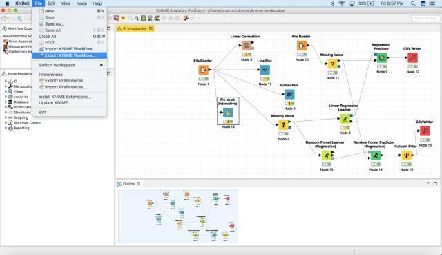The width and height of the screenshot is (442, 255).
Task: Click the workflow thumbnail in Outline panel
Action: tap(178, 216)
